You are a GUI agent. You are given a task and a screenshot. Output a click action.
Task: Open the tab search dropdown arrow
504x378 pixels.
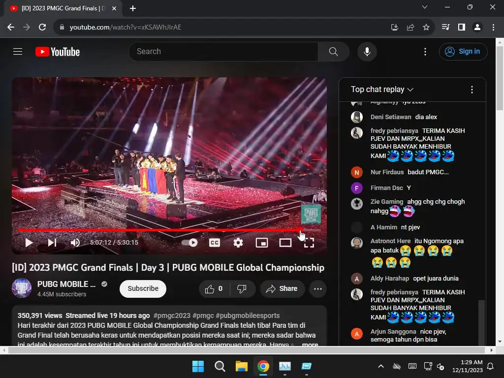(425, 7)
